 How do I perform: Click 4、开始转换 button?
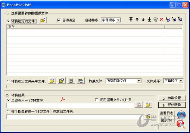point(172,105)
